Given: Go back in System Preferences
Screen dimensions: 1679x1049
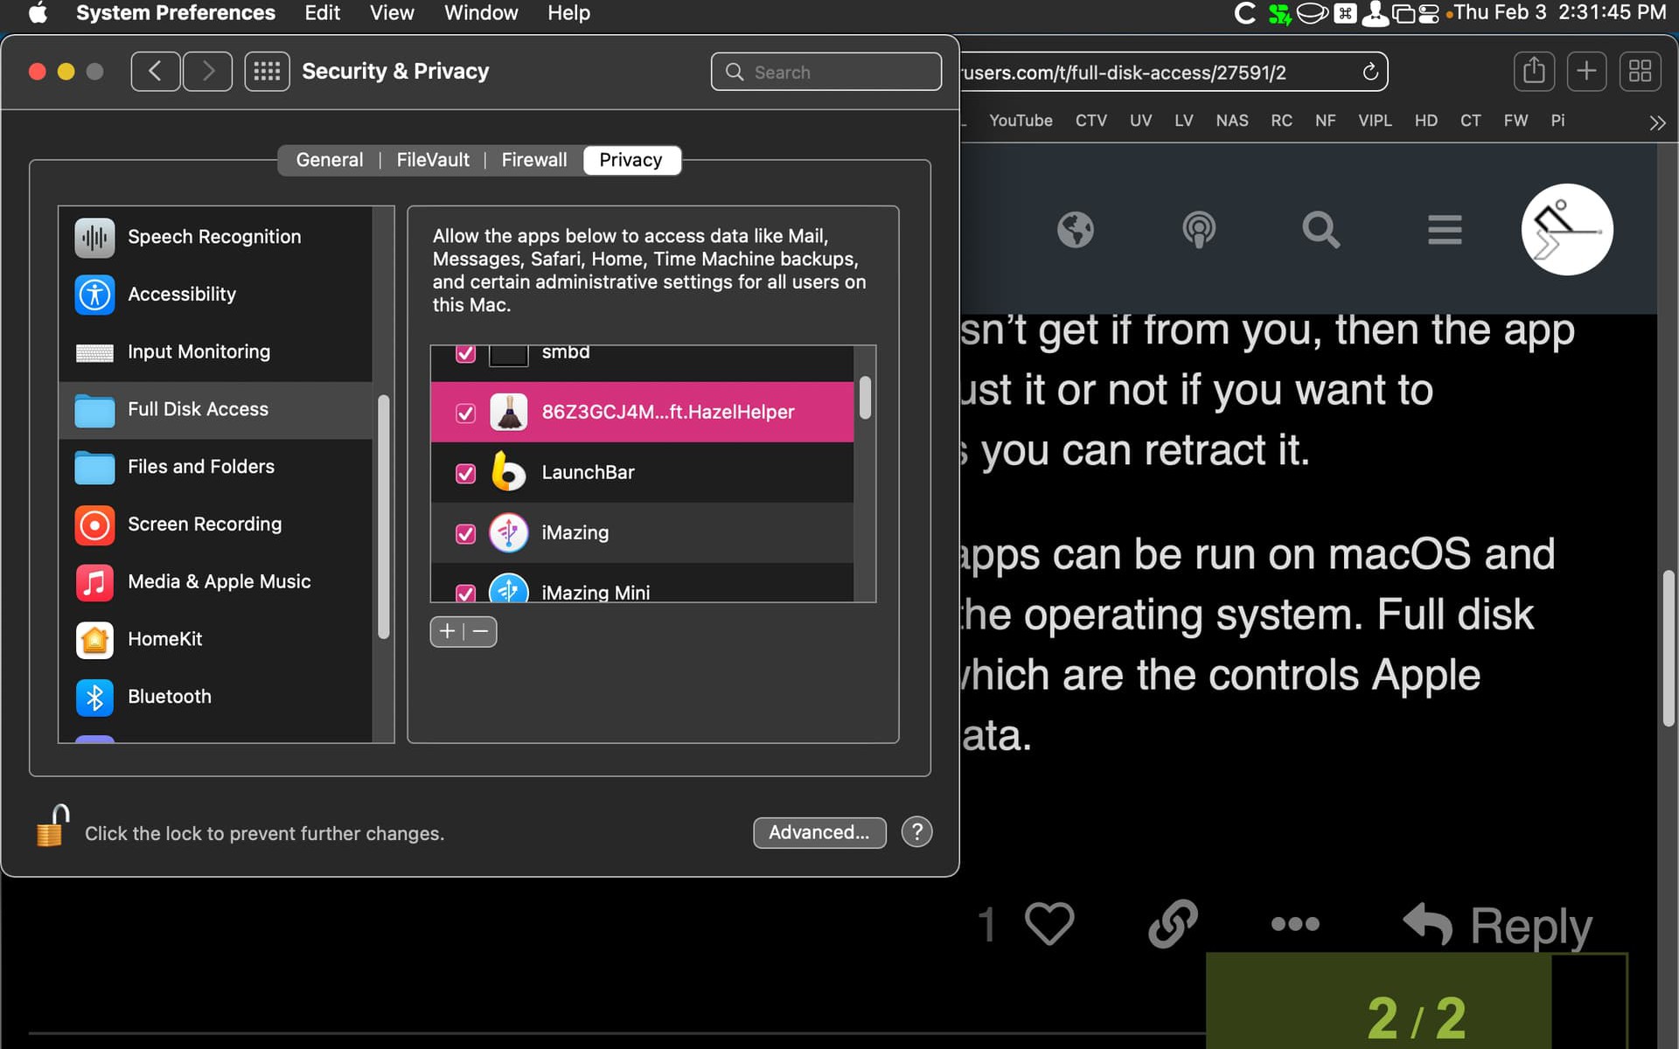Looking at the screenshot, I should tap(156, 72).
